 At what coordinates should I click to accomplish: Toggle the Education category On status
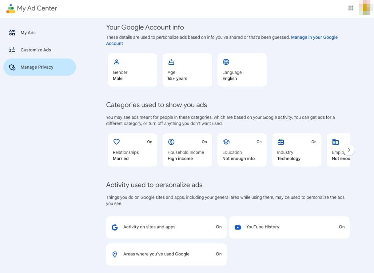tap(259, 142)
